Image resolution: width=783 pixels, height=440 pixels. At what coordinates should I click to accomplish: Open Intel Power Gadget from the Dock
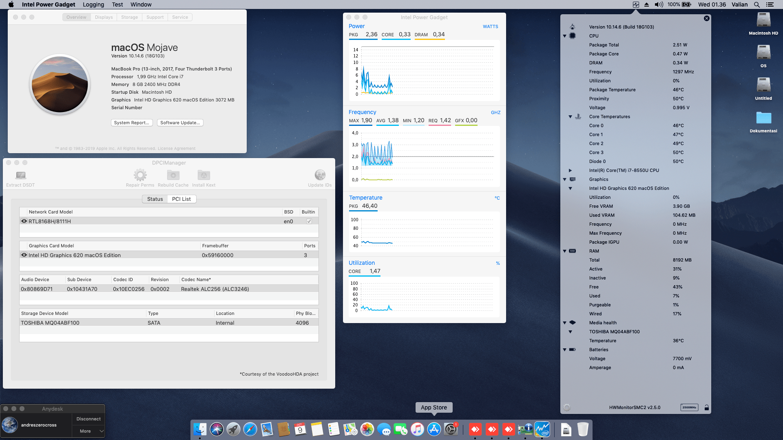tap(542, 429)
